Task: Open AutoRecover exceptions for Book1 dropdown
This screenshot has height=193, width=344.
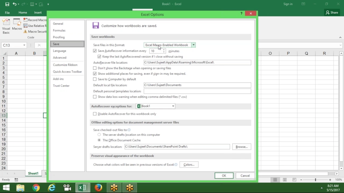Action: 173,106
